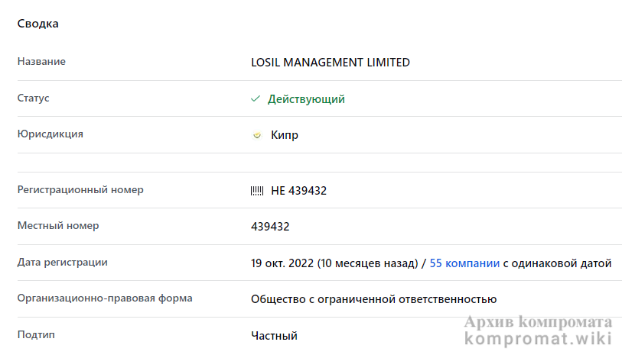Select the company name LOSIL MANAGEMENT LIMITED

click(x=331, y=63)
